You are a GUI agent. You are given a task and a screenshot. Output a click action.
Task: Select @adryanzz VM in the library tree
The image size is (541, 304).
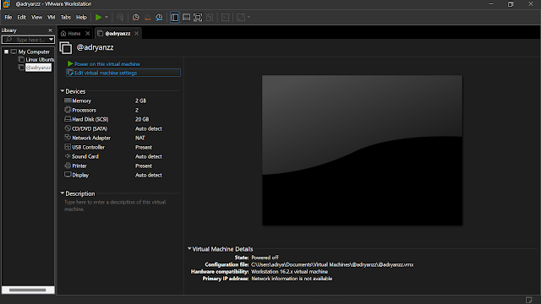point(38,68)
